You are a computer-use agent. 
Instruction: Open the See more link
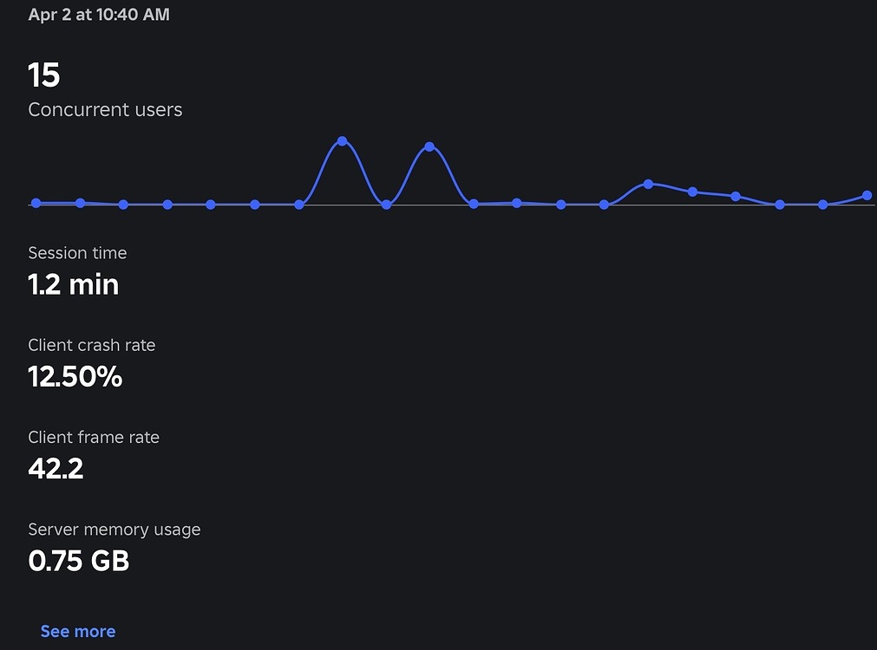(x=77, y=631)
